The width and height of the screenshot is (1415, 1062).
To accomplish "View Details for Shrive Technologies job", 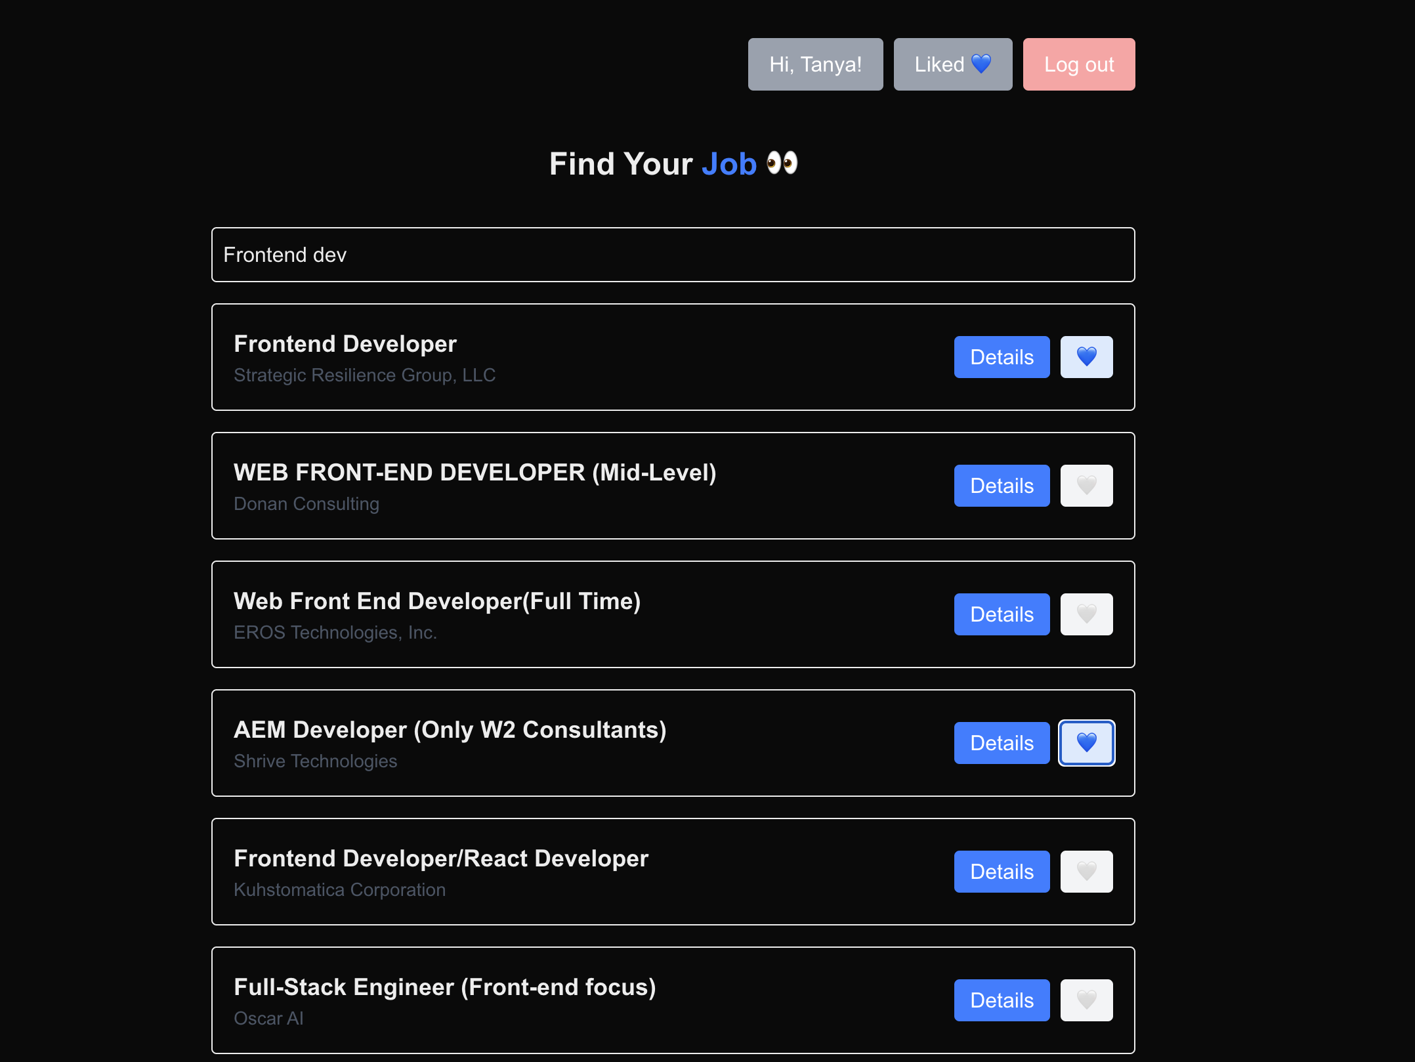I will pyautogui.click(x=1002, y=743).
